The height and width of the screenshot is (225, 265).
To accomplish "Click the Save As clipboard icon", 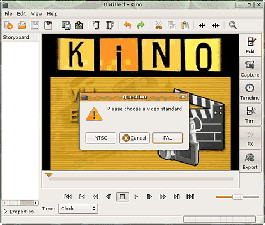I will click(x=48, y=25).
